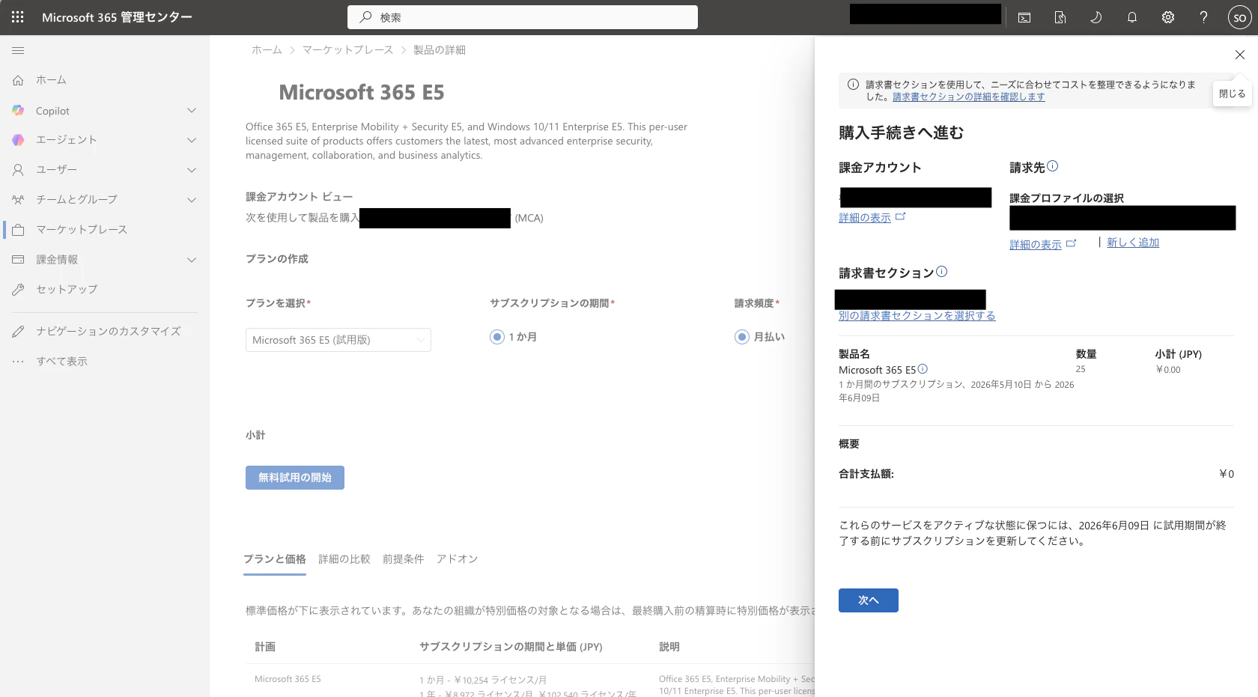
Task: Click 無料試用の開始 button
Action: tap(295, 478)
